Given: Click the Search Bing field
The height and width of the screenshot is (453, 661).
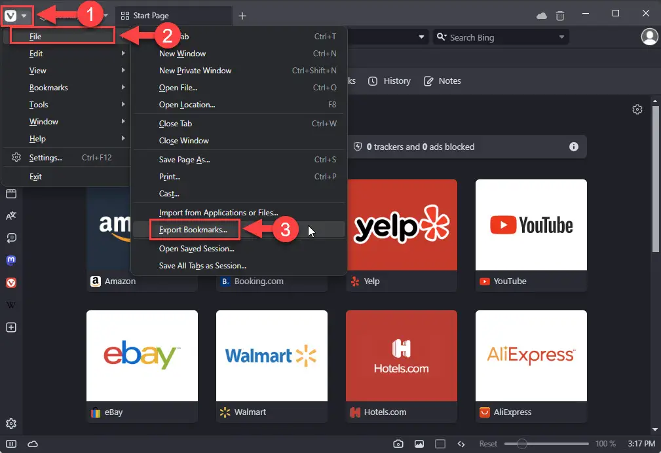Looking at the screenshot, I should click(500, 37).
